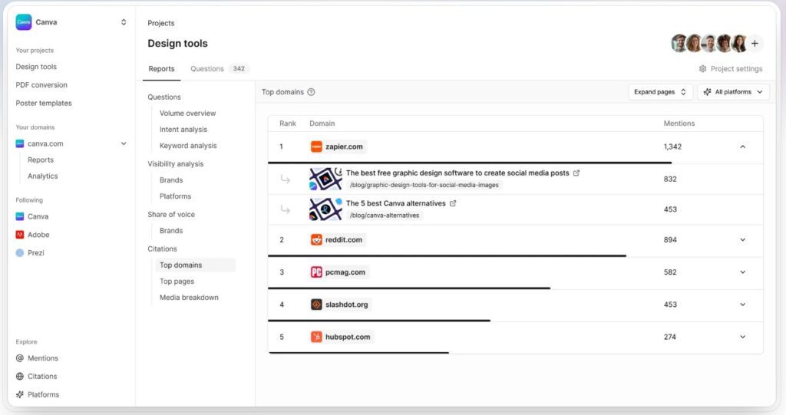Screen dimensions: 786x415
Task: Click the plus button to add member
Action: point(755,44)
